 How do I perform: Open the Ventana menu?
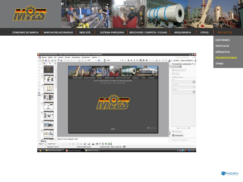[94, 57]
